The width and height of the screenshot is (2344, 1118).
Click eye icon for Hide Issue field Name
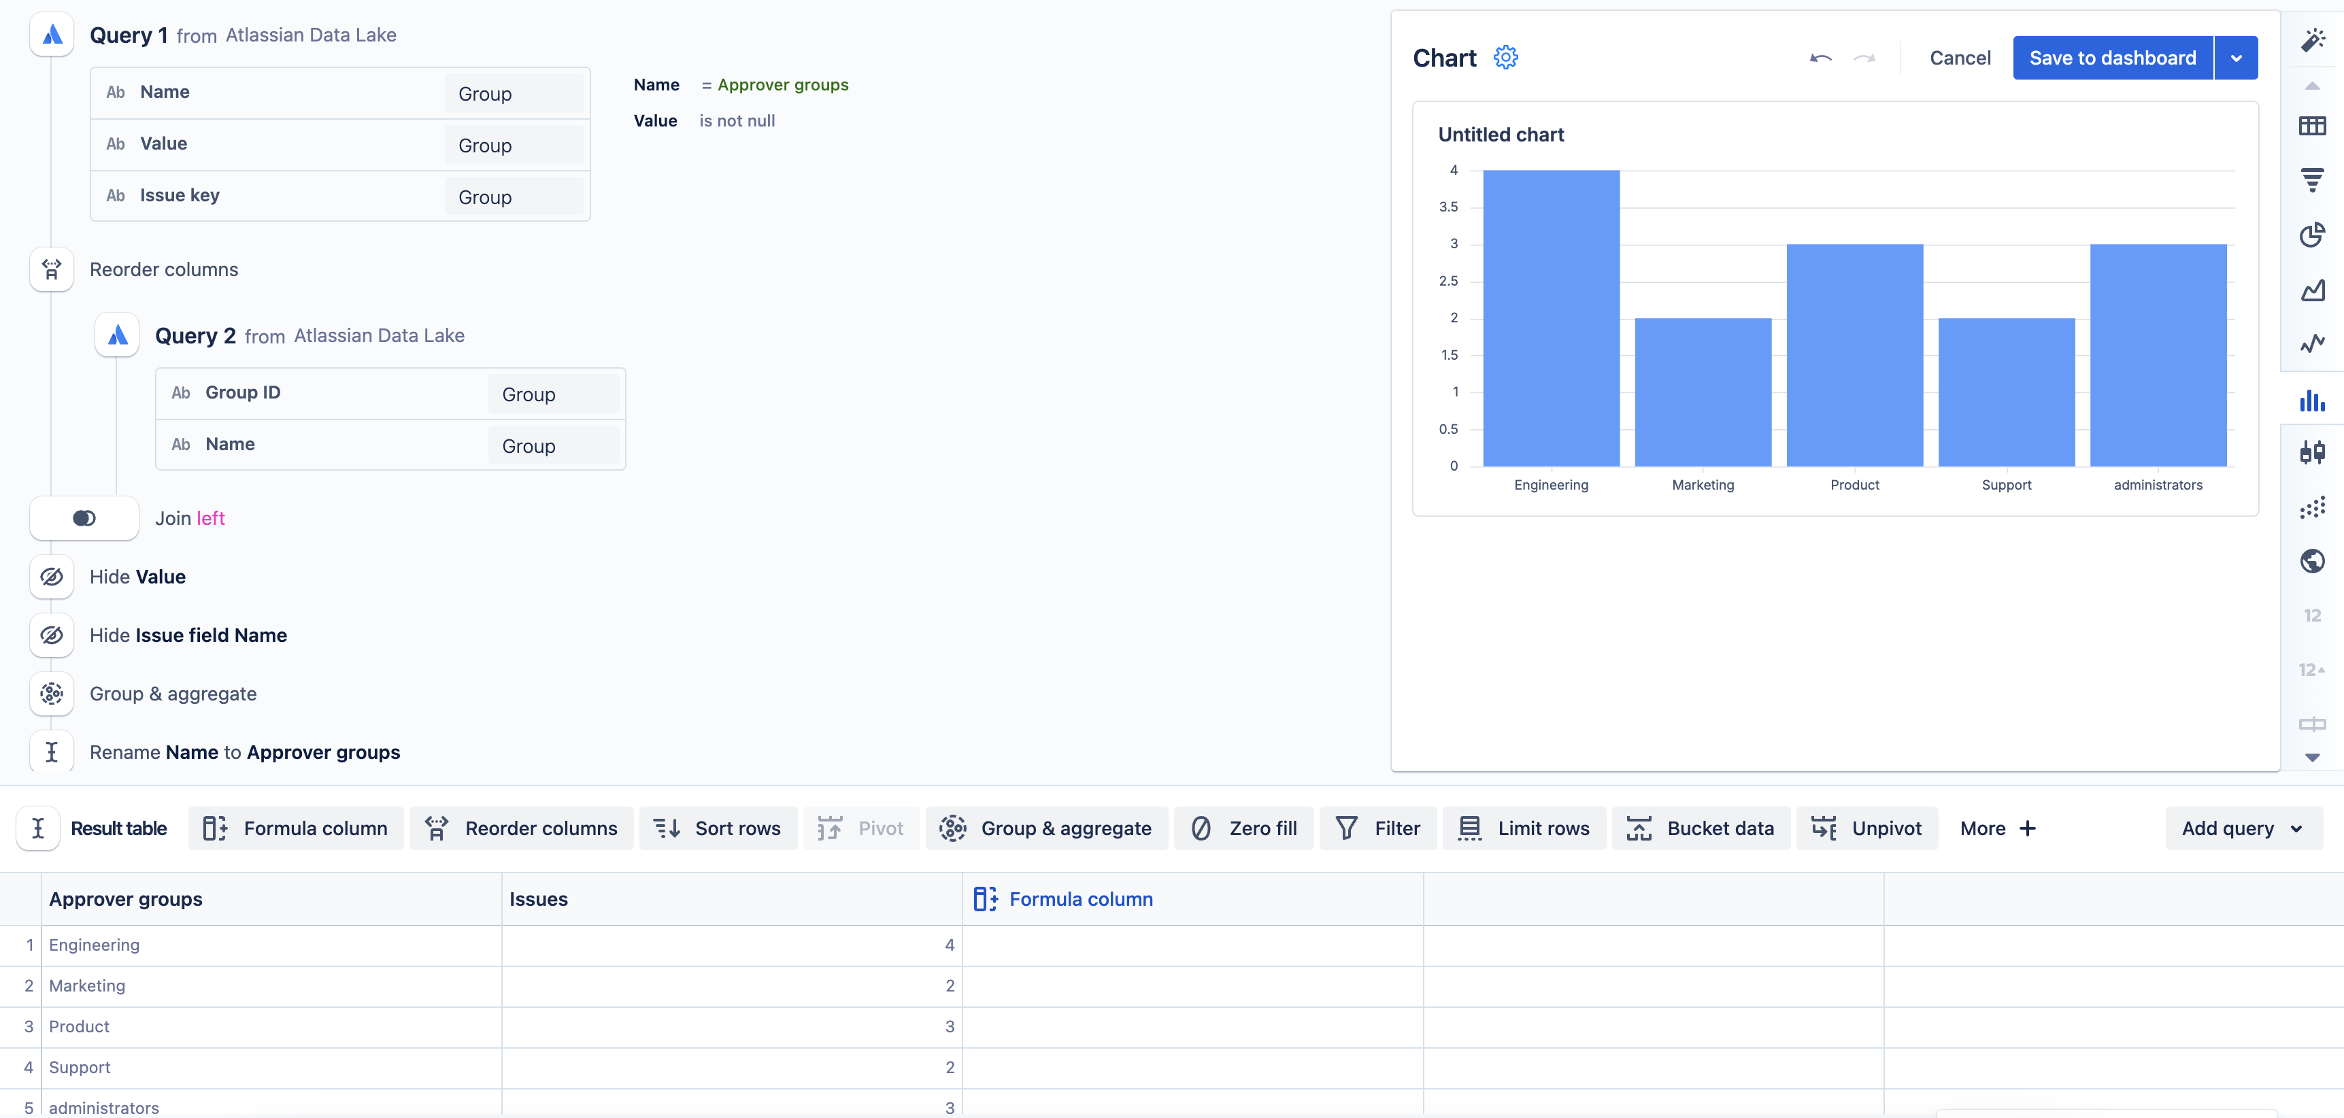pos(52,635)
